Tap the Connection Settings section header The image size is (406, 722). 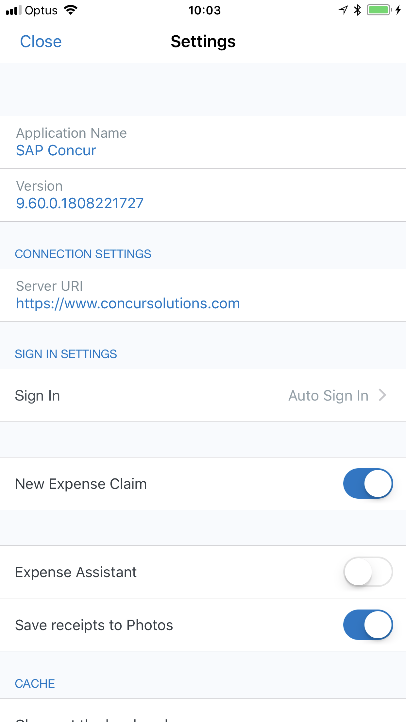[x=83, y=254]
